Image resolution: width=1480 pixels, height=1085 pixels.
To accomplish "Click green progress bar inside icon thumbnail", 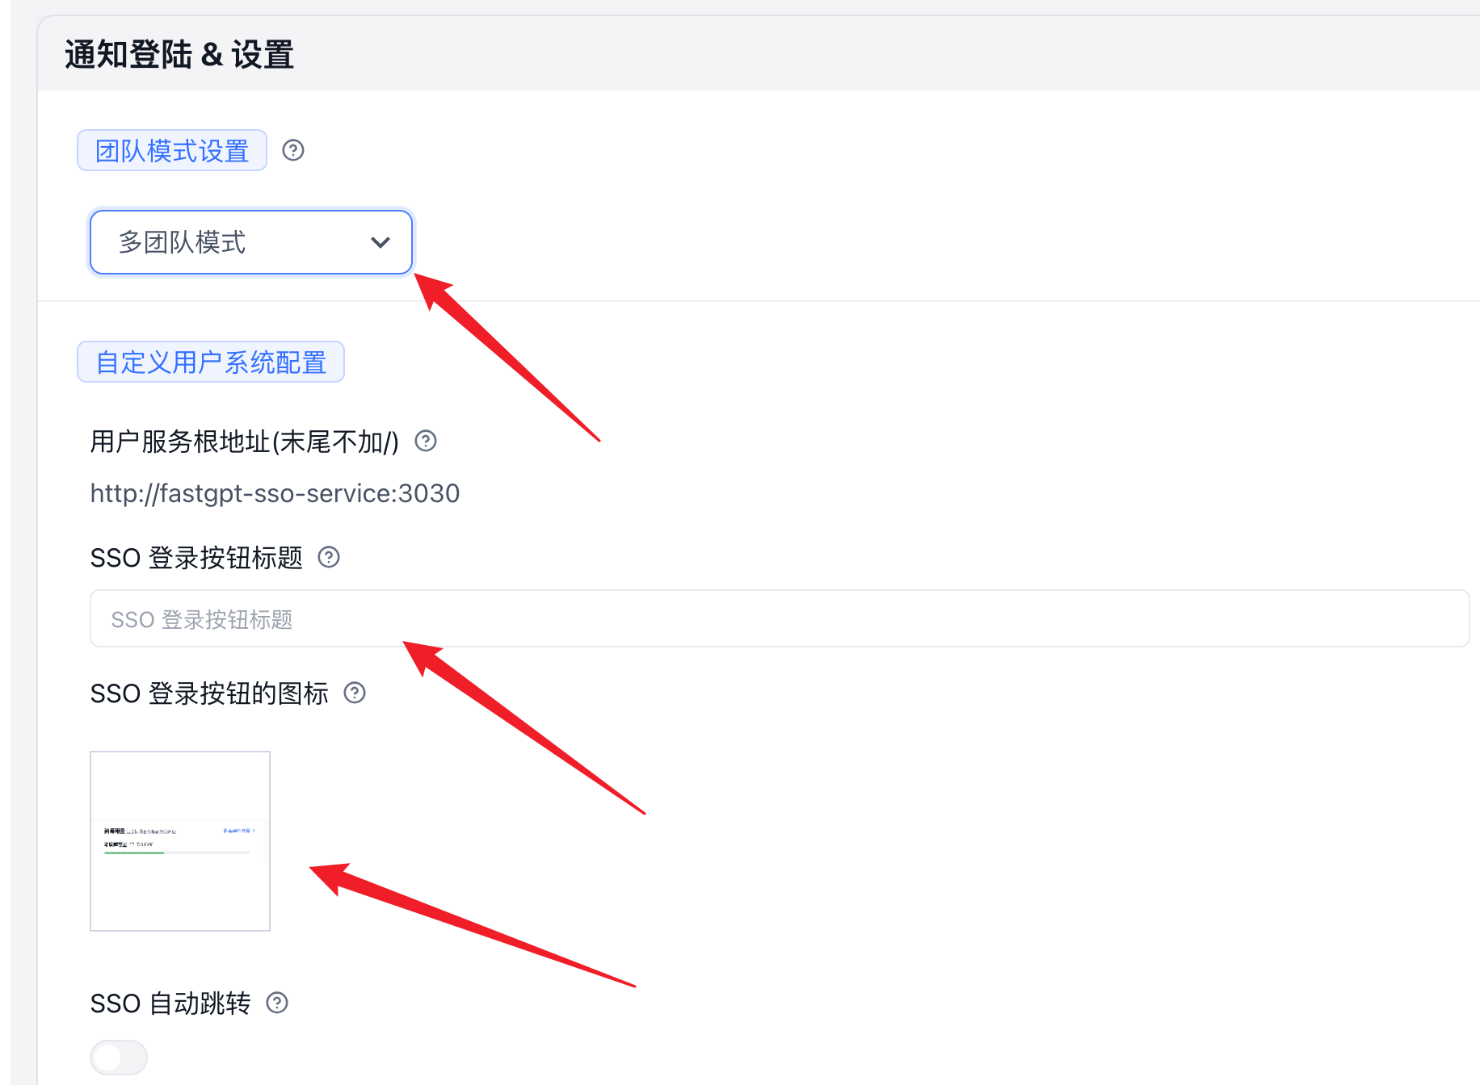I will [134, 852].
